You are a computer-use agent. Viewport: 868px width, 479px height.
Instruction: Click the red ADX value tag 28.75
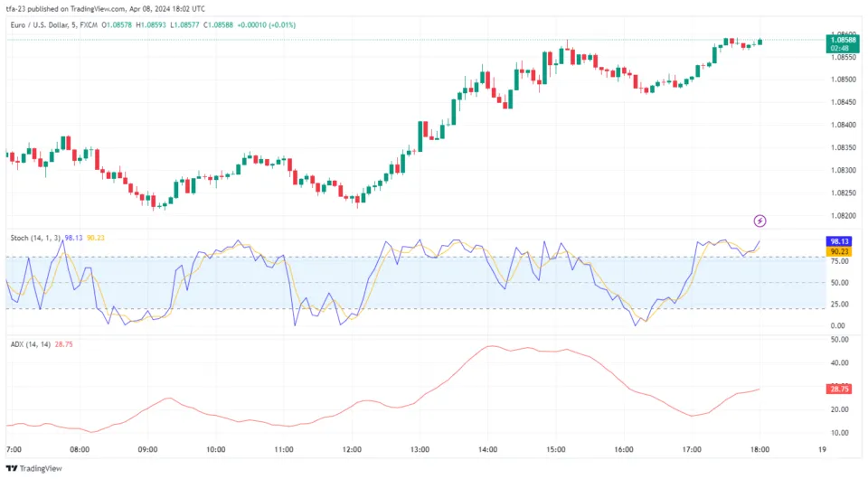point(840,388)
